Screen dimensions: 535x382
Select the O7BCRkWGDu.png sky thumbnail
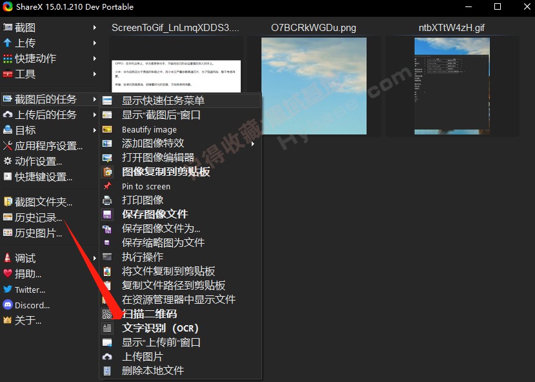tap(314, 86)
